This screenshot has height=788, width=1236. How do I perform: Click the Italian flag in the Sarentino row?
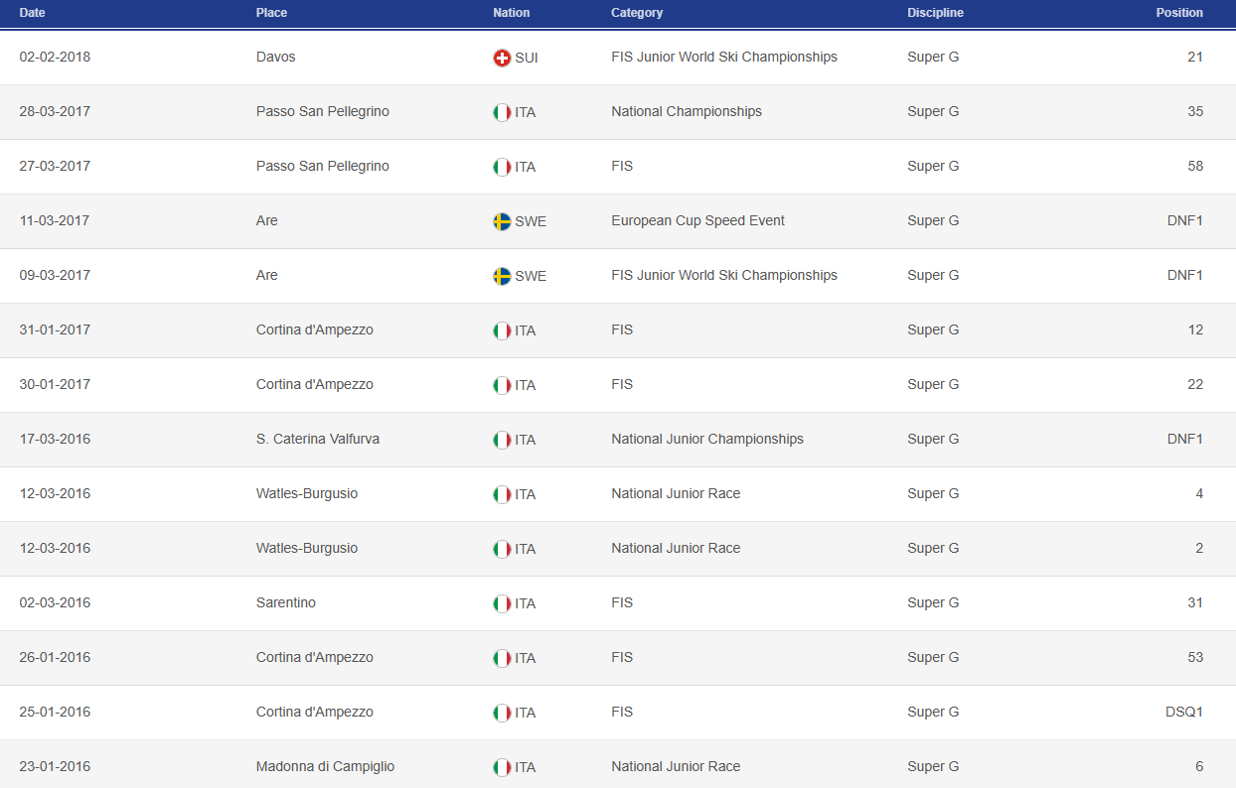[x=502, y=603]
